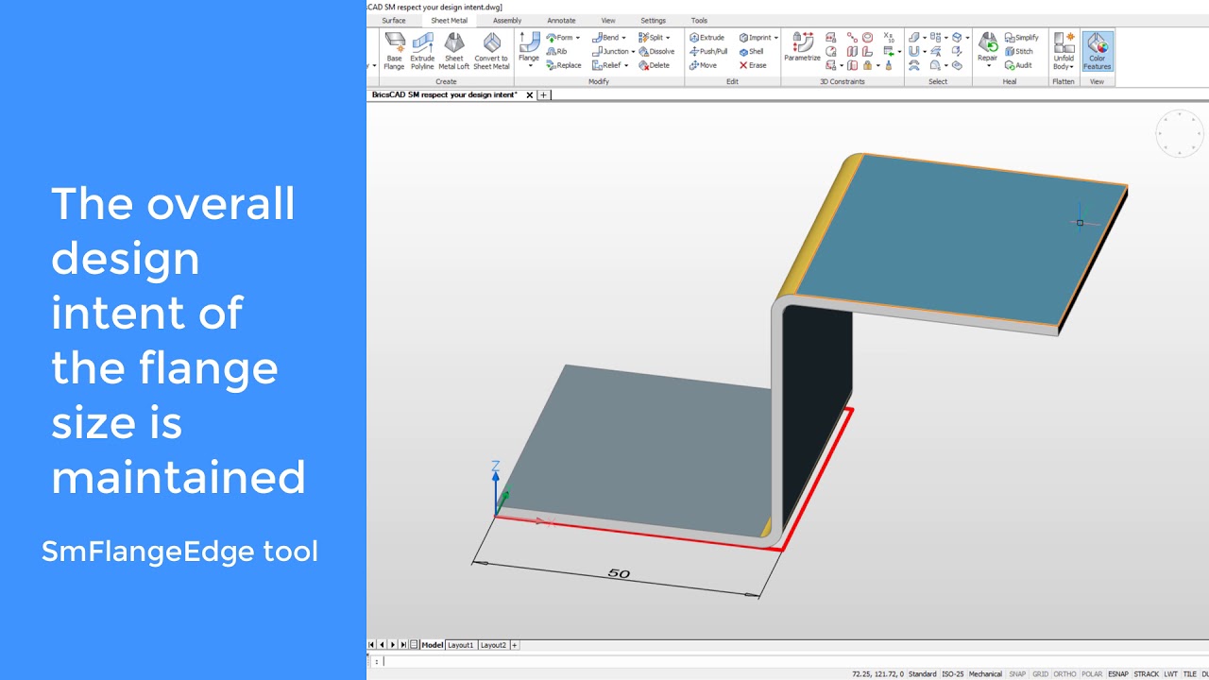Switch to the Layout2 tab
Image resolution: width=1209 pixels, height=680 pixels.
[494, 645]
